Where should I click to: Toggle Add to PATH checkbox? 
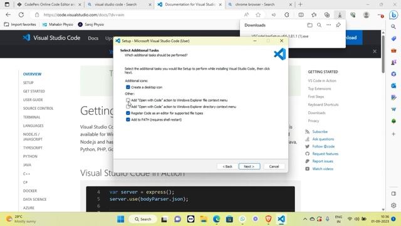[128, 119]
